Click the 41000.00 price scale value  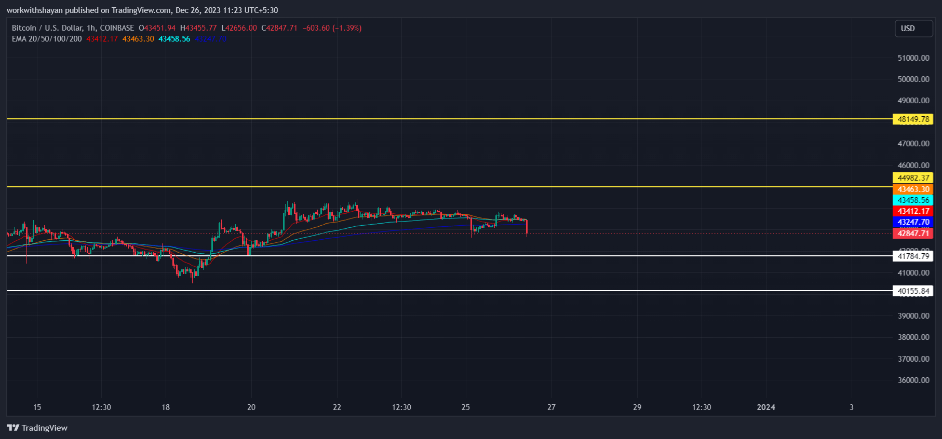click(913, 273)
